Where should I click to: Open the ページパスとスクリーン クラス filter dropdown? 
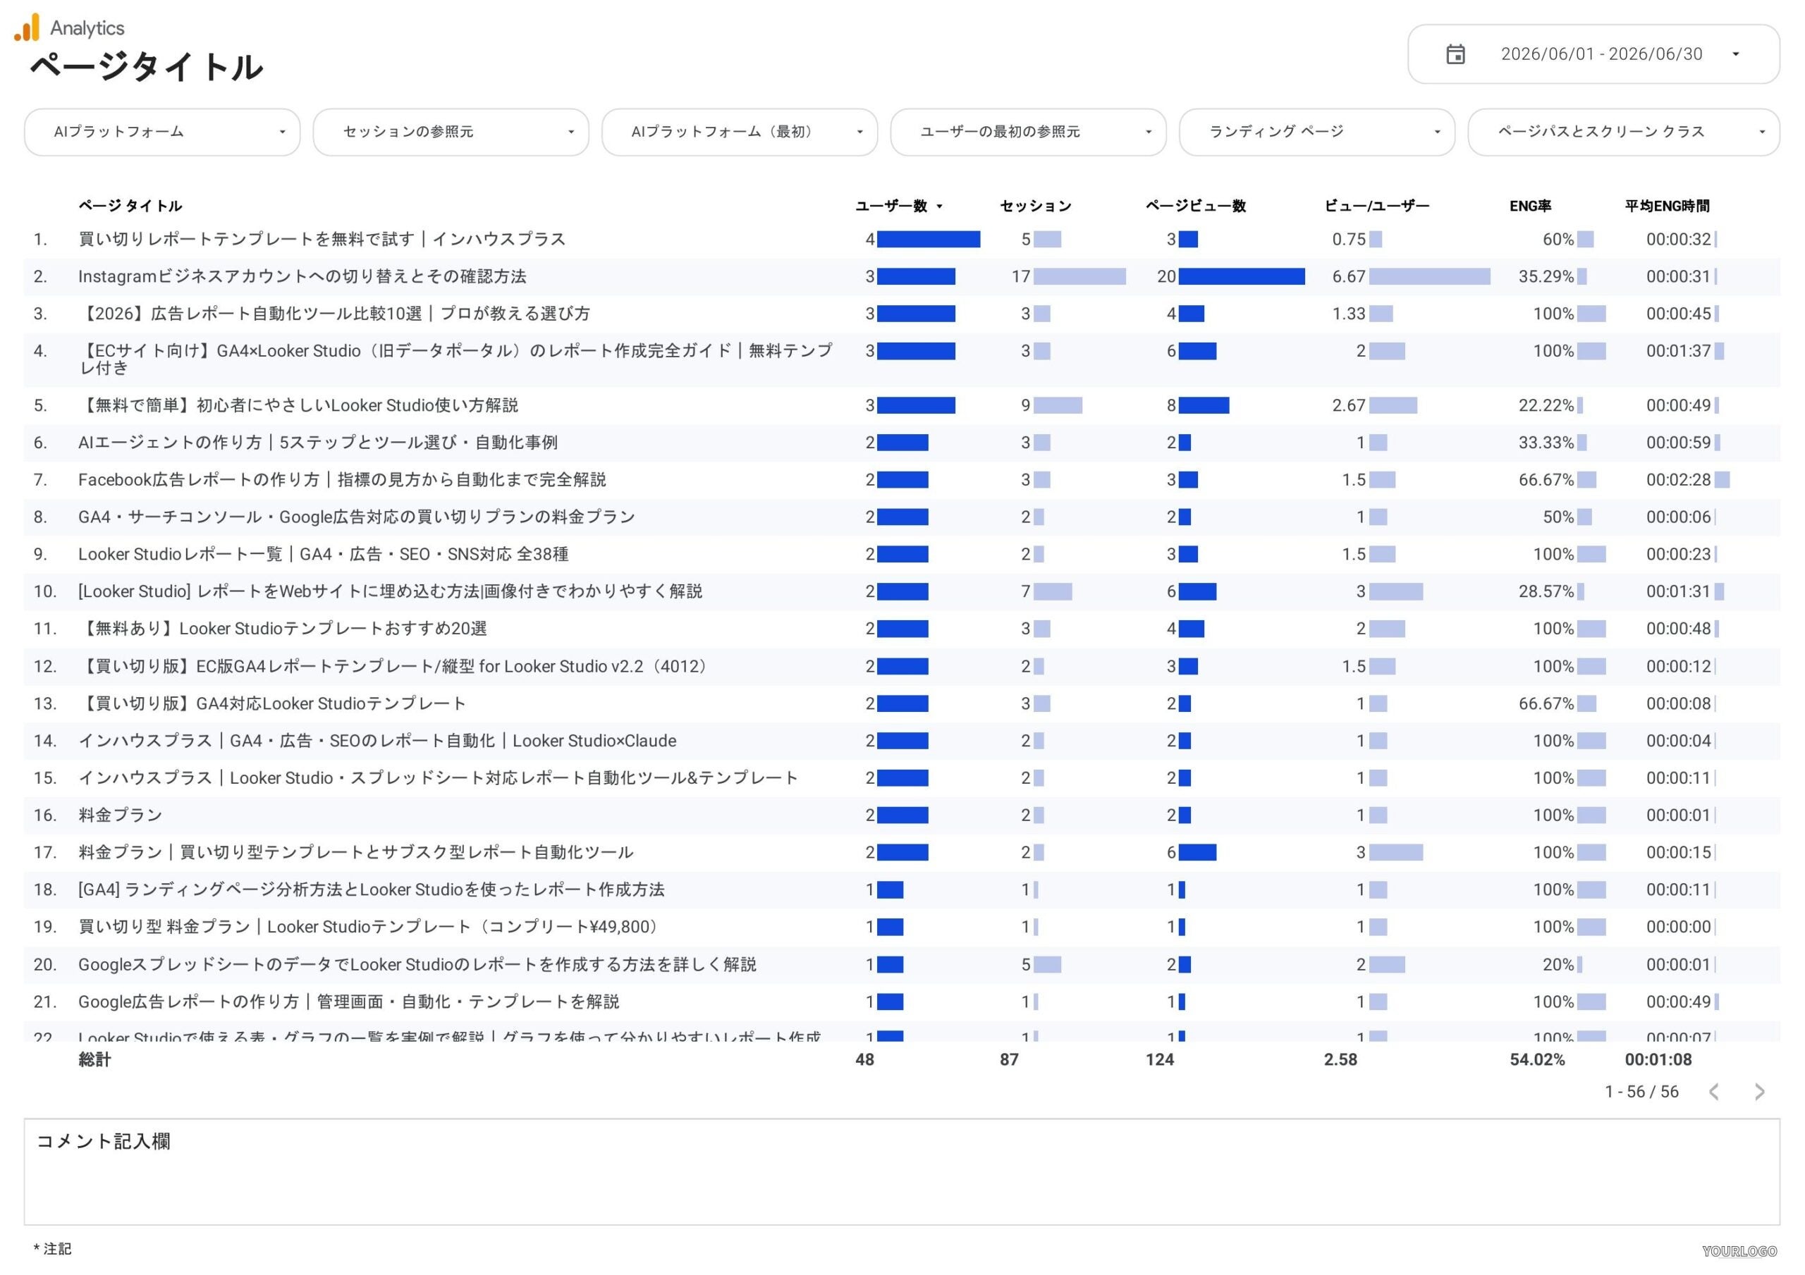coord(1623,132)
